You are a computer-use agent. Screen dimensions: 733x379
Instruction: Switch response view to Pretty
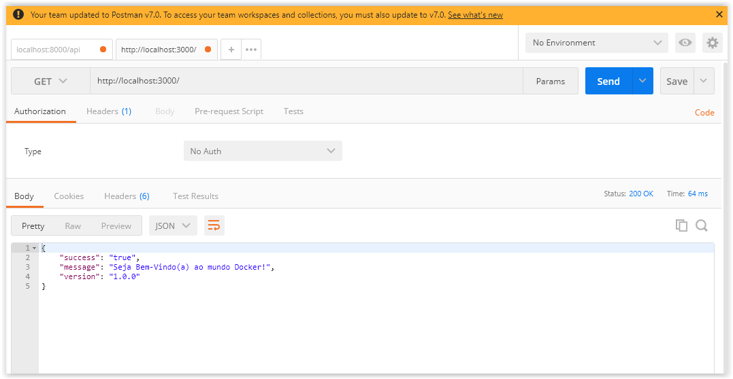point(33,226)
